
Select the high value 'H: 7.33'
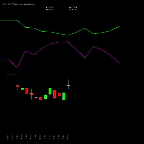pos(73,7)
